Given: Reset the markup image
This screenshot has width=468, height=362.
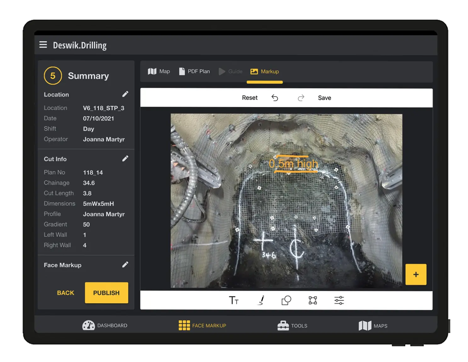Looking at the screenshot, I should (x=250, y=98).
